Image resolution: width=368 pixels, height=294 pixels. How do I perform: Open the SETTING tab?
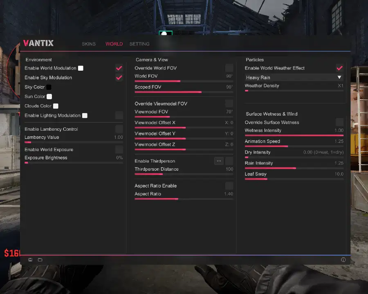click(x=139, y=44)
